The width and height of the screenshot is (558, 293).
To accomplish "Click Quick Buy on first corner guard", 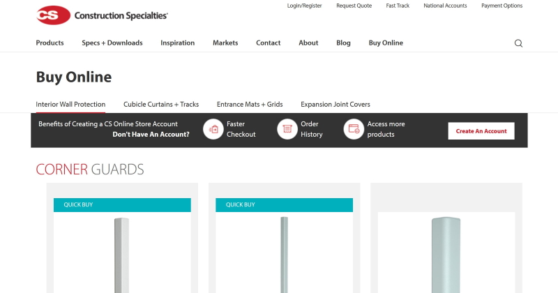I will click(x=122, y=204).
